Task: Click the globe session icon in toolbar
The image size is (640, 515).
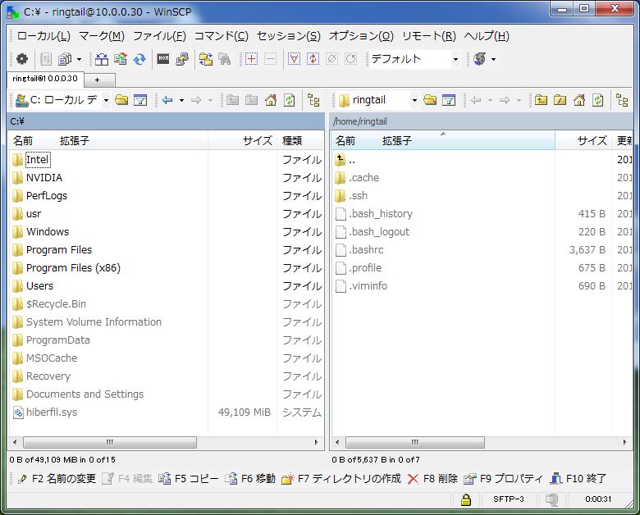Action: [480, 59]
